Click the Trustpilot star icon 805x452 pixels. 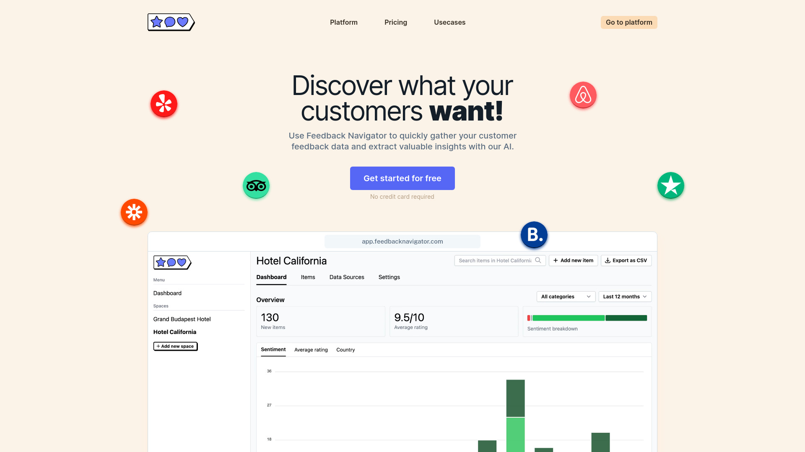tap(671, 185)
